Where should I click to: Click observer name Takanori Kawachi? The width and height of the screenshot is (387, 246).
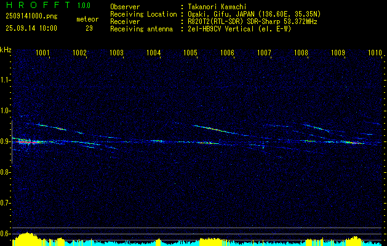(x=217, y=7)
